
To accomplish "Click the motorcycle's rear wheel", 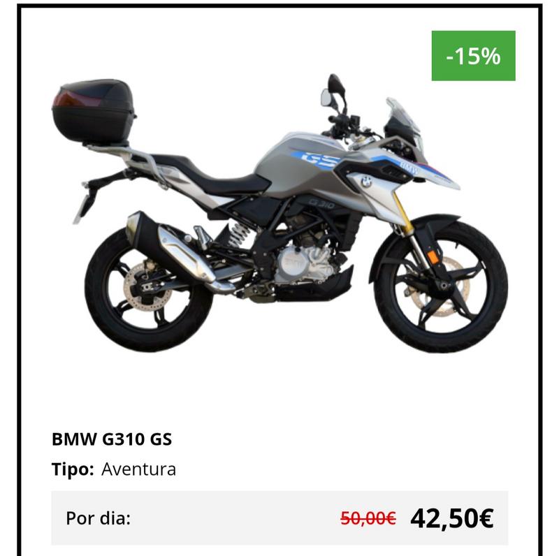I will 148,291.
